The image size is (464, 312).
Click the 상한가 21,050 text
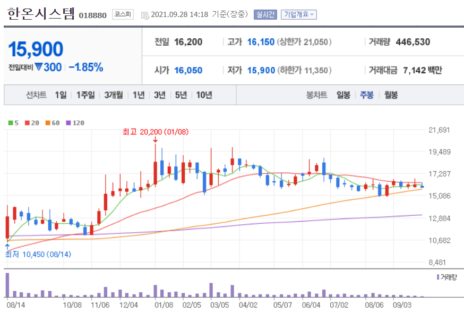point(304,42)
